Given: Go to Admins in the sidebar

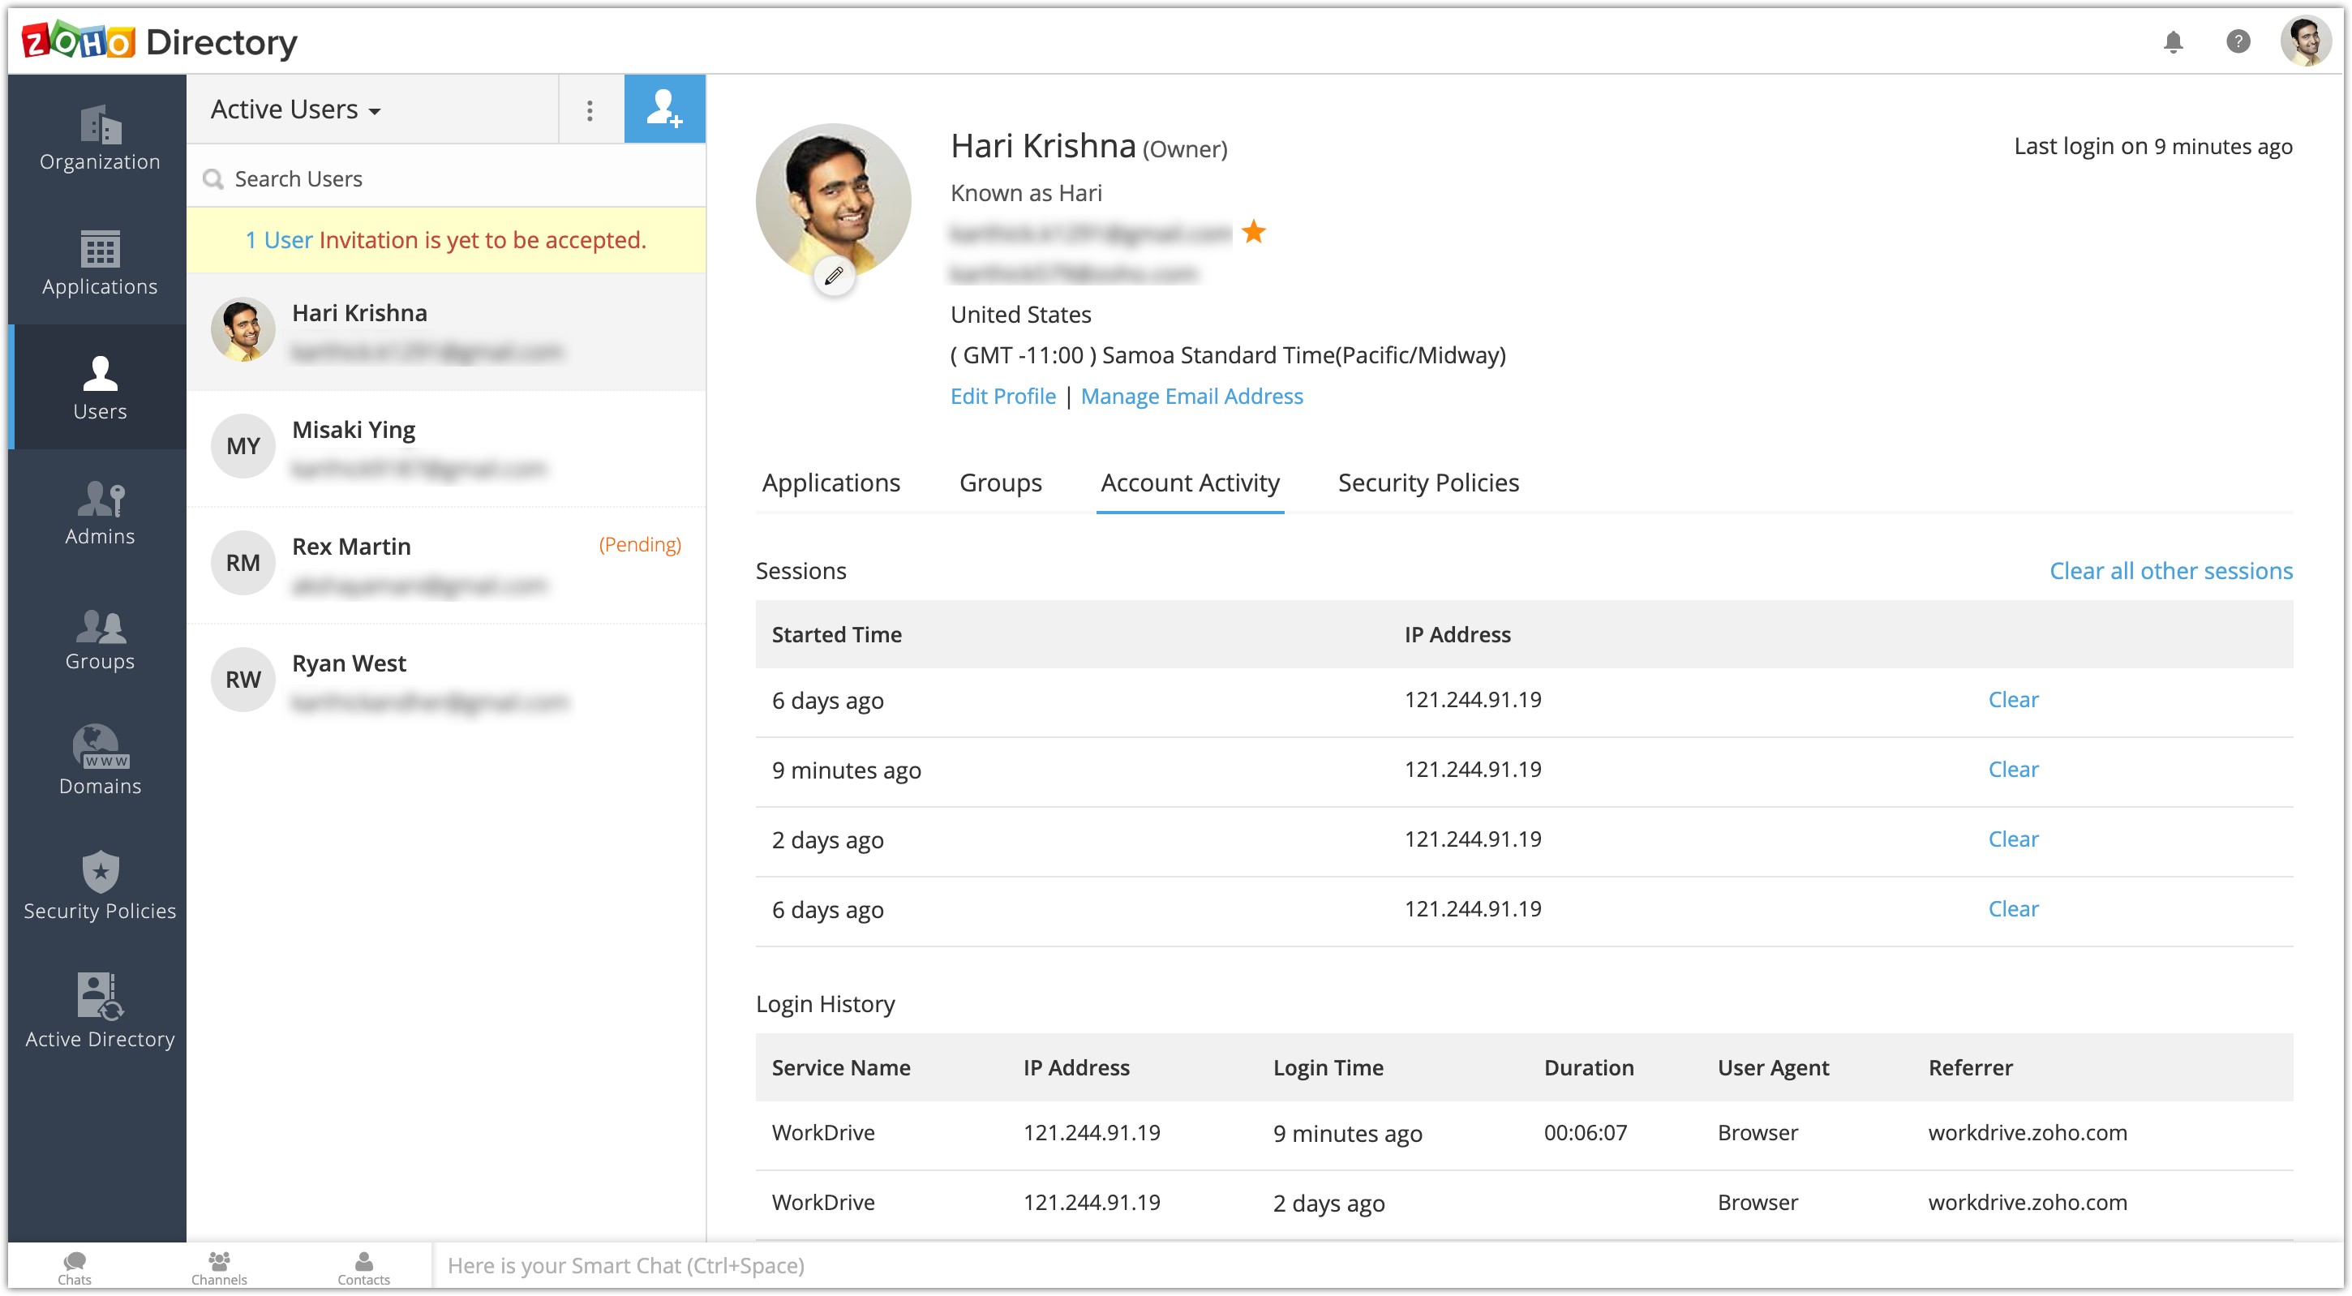Looking at the screenshot, I should click(x=100, y=513).
